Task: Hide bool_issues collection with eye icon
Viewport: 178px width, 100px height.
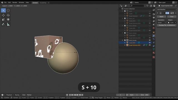Action: pos(150,40)
